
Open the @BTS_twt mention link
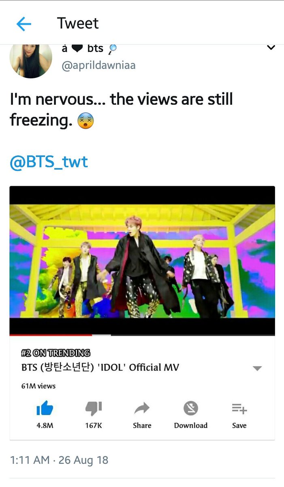click(49, 162)
